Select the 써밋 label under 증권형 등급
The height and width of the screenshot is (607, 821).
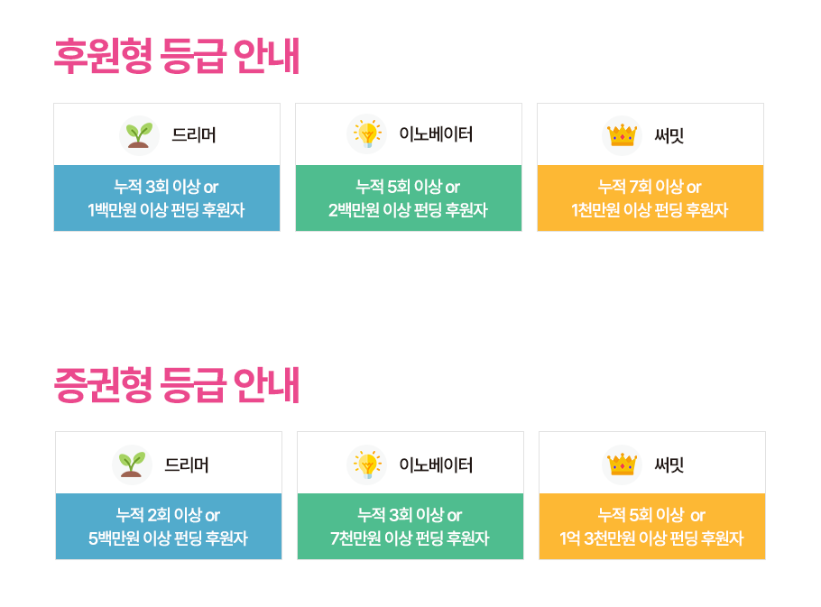[669, 464]
